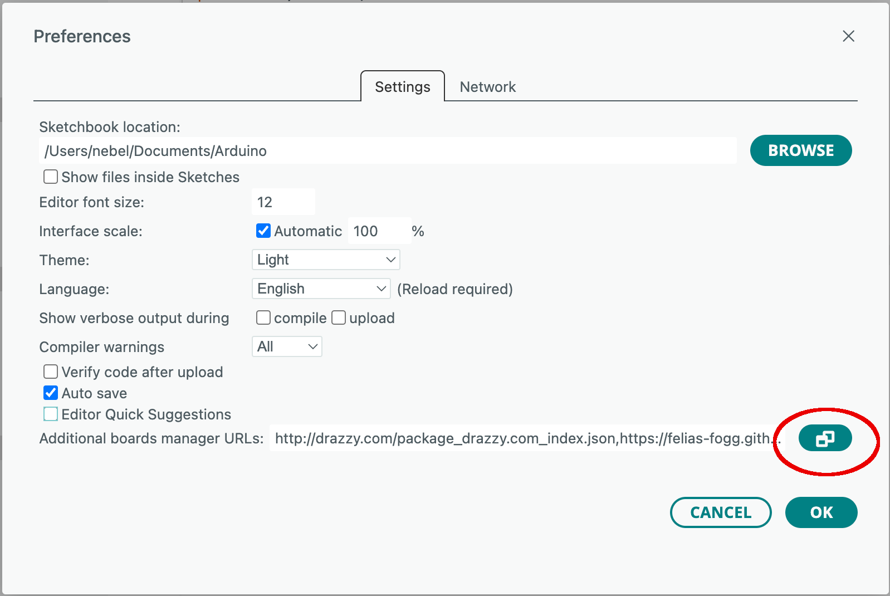Image resolution: width=890 pixels, height=596 pixels.
Task: Click the Editor font size field
Action: click(x=283, y=202)
